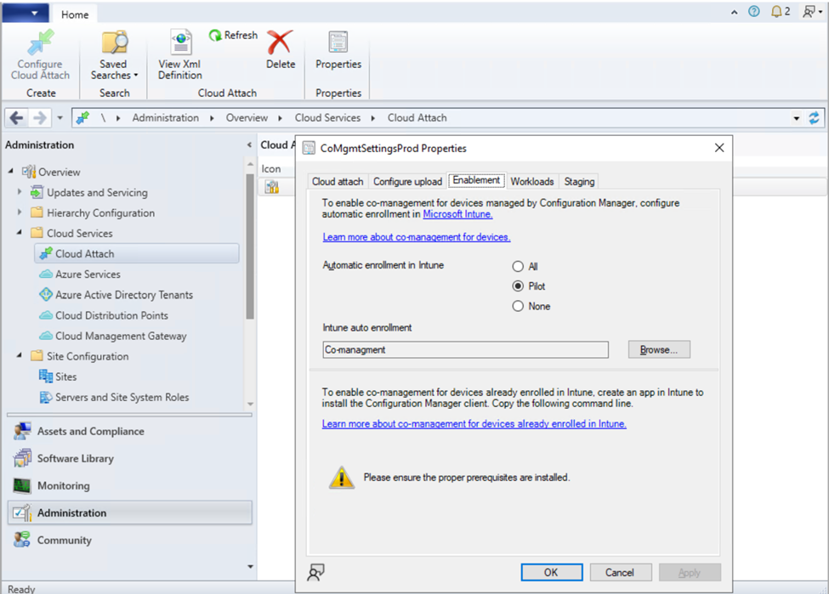The image size is (829, 594).
Task: Click the navigation tree vertical scrollbar
Action: (x=250, y=246)
